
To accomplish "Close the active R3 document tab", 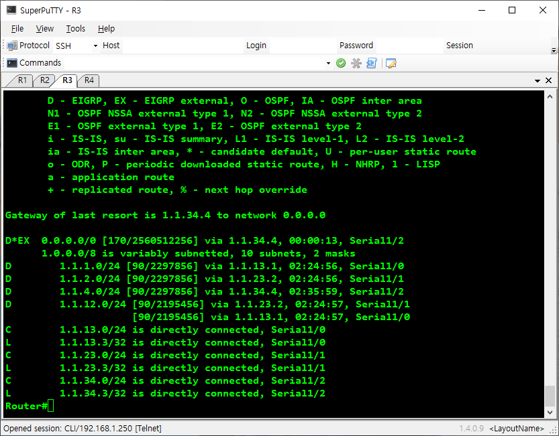I will (x=549, y=80).
